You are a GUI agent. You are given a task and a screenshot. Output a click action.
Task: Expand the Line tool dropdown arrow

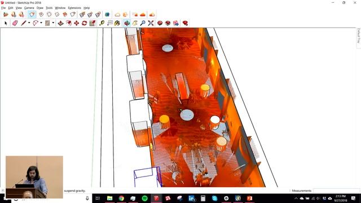click(x=29, y=23)
